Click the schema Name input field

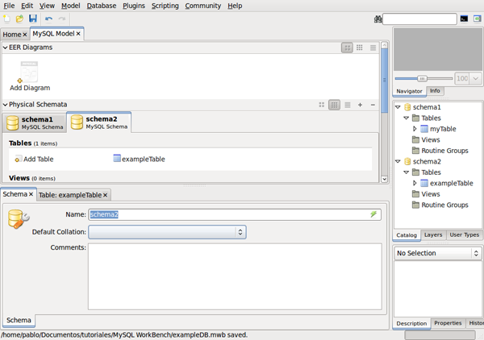[x=235, y=214]
